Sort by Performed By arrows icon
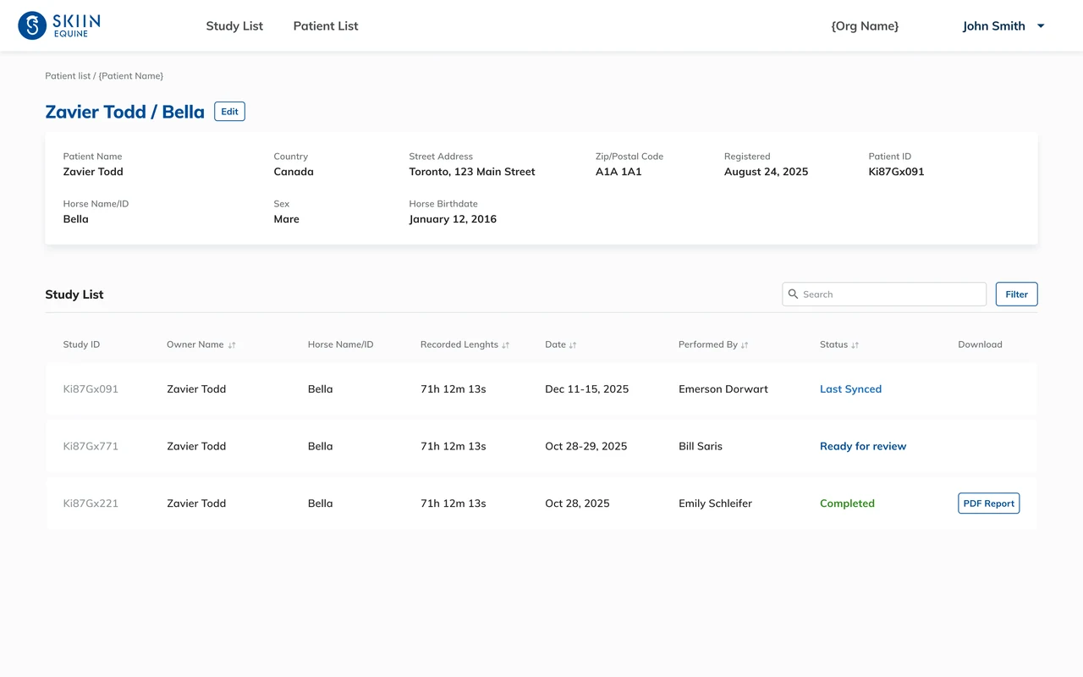1083x677 pixels. point(745,345)
